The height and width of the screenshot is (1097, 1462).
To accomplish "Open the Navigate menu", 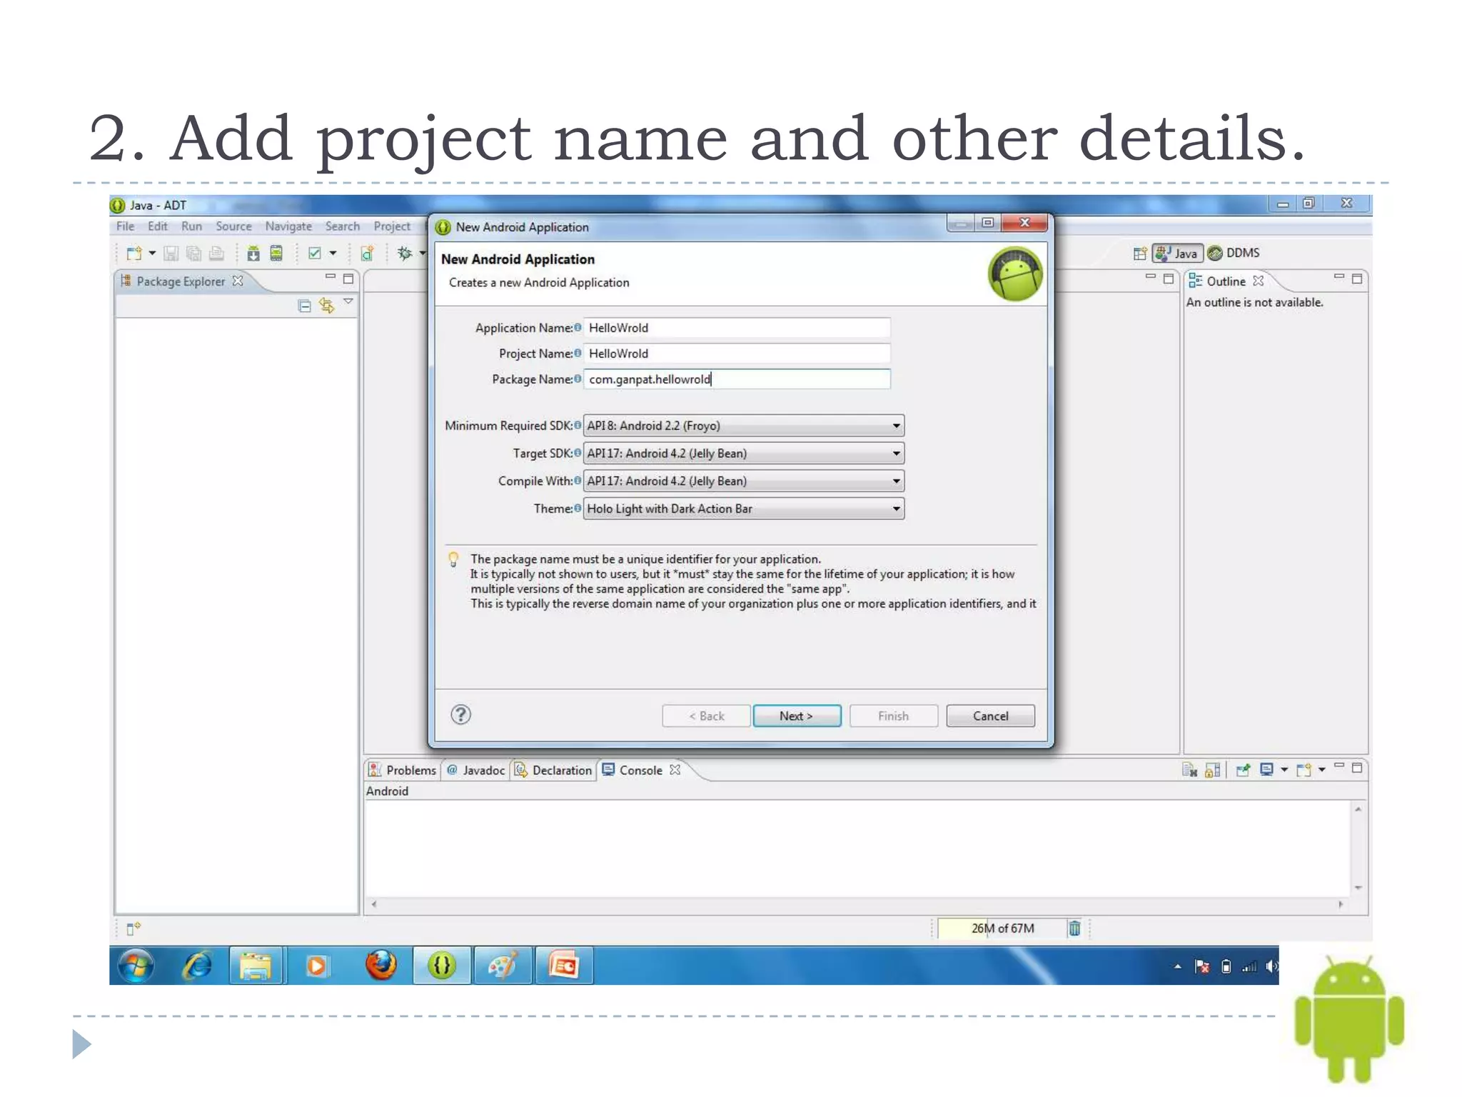I will pos(288,226).
